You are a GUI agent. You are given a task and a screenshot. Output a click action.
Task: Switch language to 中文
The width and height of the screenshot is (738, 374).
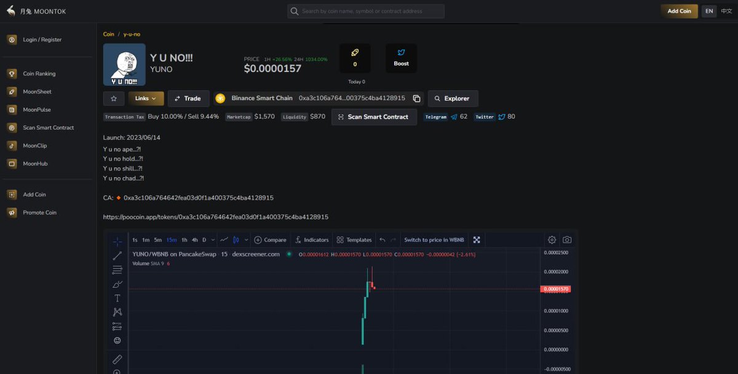tap(726, 11)
